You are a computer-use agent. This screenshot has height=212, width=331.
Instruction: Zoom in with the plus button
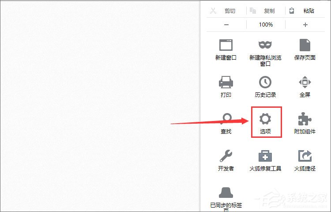pyautogui.click(x=305, y=25)
